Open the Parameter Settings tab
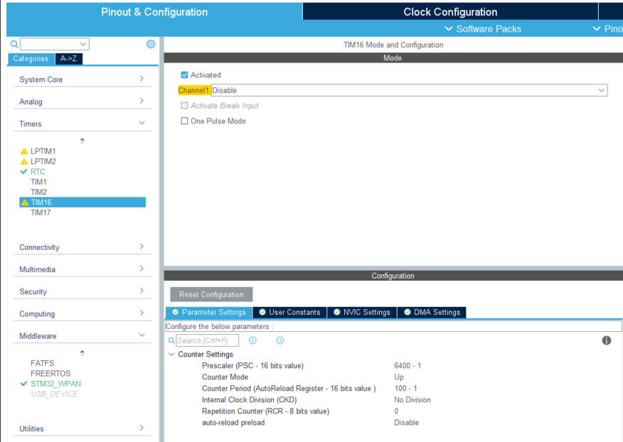The width and height of the screenshot is (623, 442). [209, 313]
